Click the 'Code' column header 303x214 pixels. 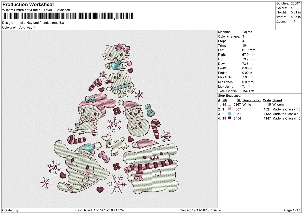click(x=267, y=100)
